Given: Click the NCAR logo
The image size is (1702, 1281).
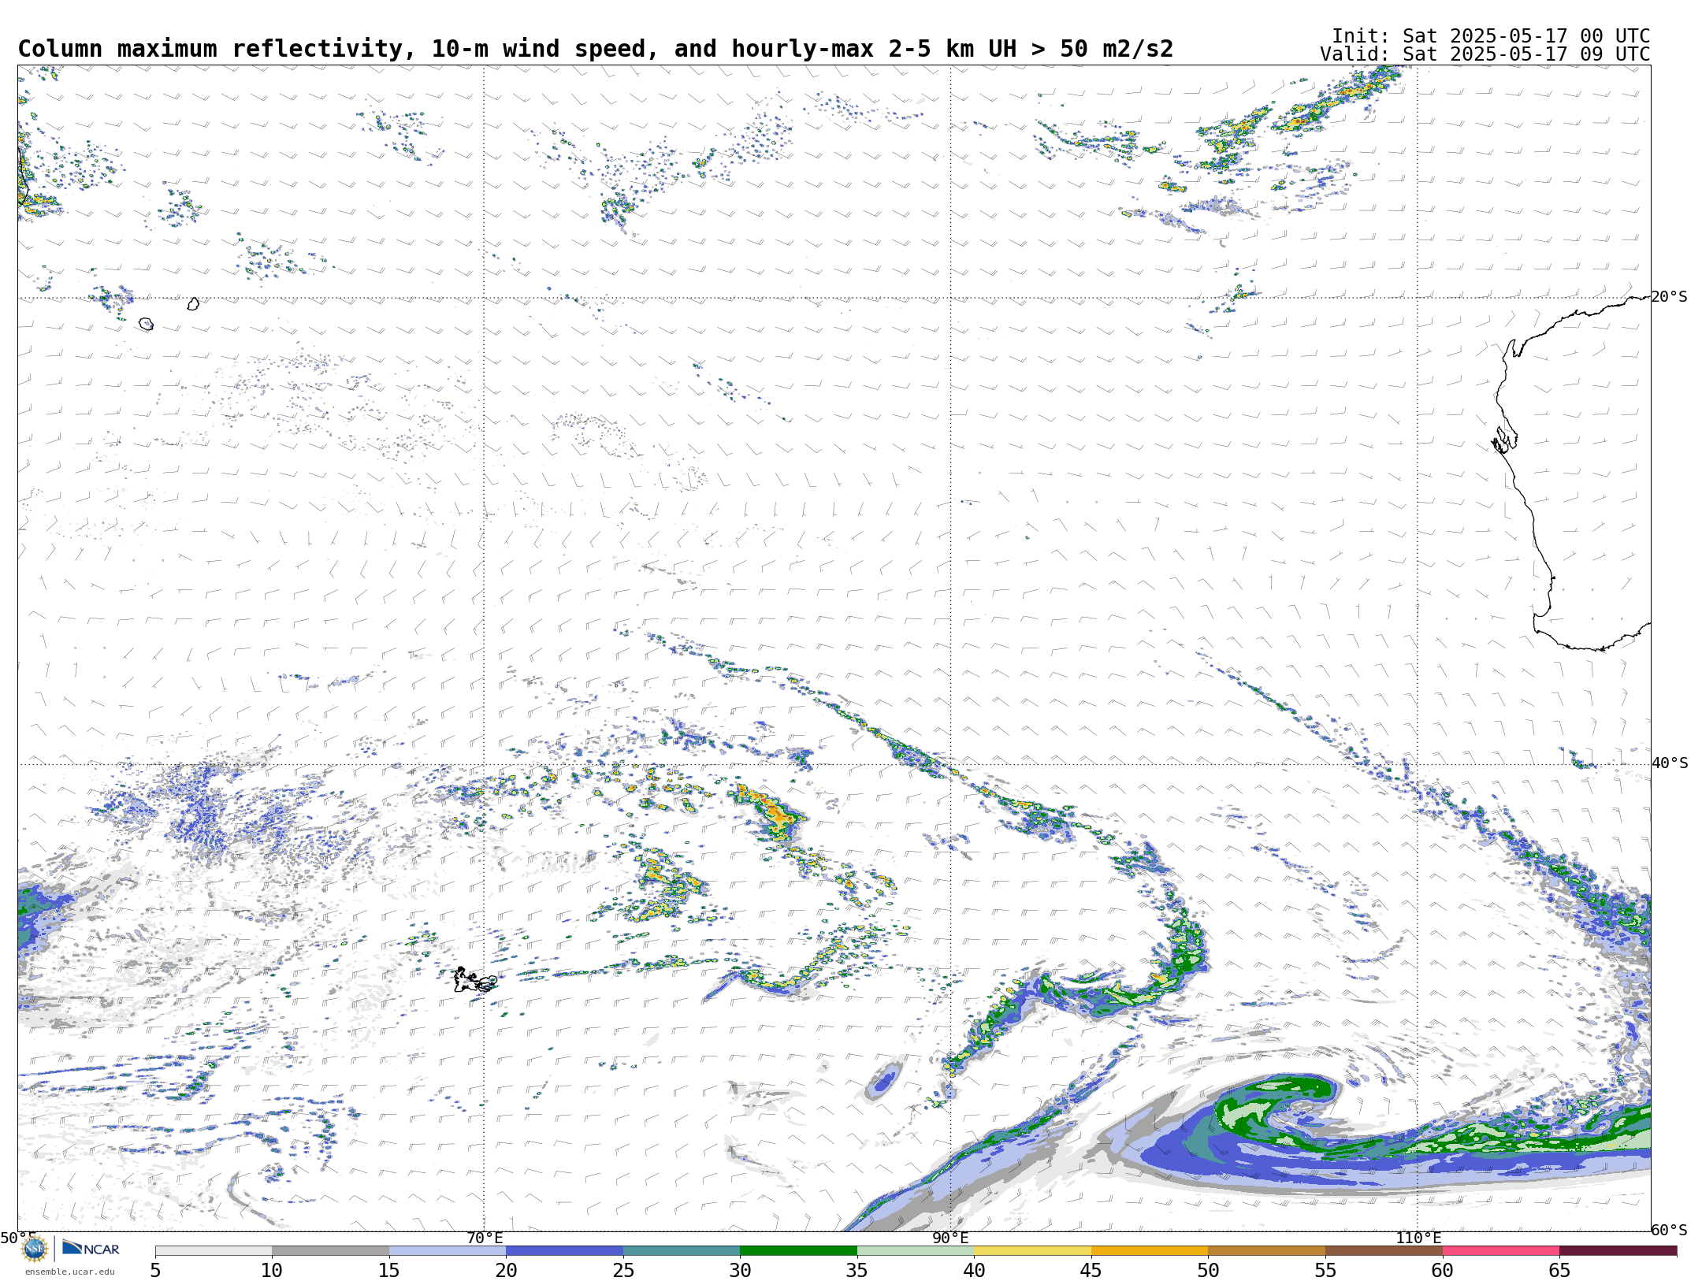Looking at the screenshot, I should point(91,1248).
